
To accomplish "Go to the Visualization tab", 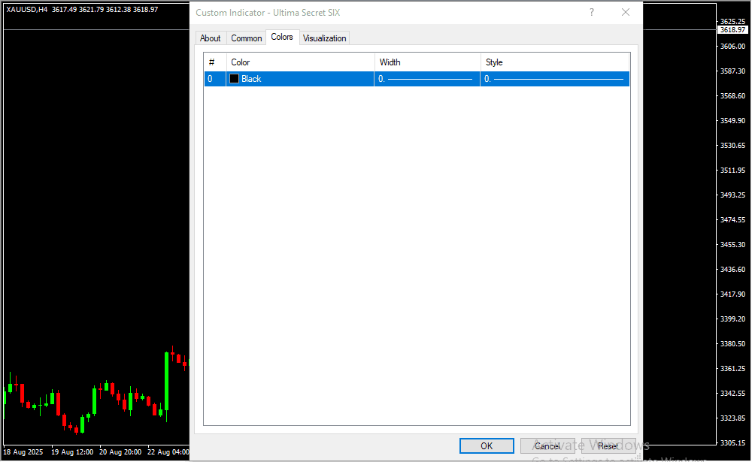I will pyautogui.click(x=325, y=38).
